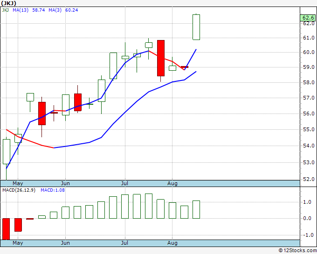317x254 pixels.
Task: Click the latest green candlestick above 61
Action: pos(196,27)
